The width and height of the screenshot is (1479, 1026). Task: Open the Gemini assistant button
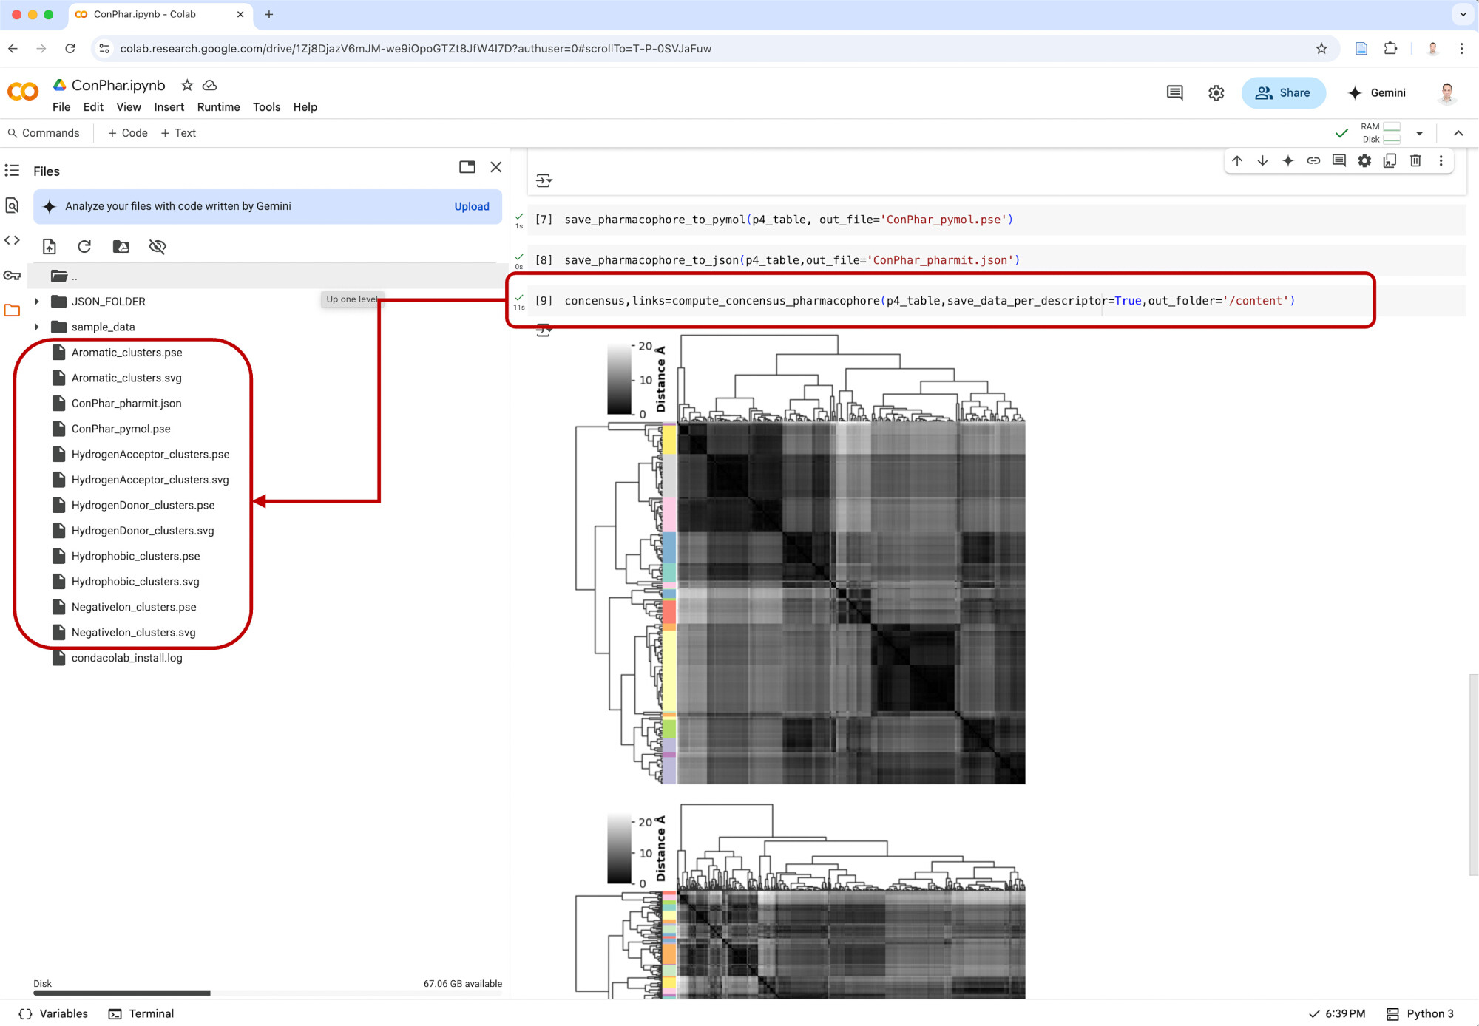1376,92
